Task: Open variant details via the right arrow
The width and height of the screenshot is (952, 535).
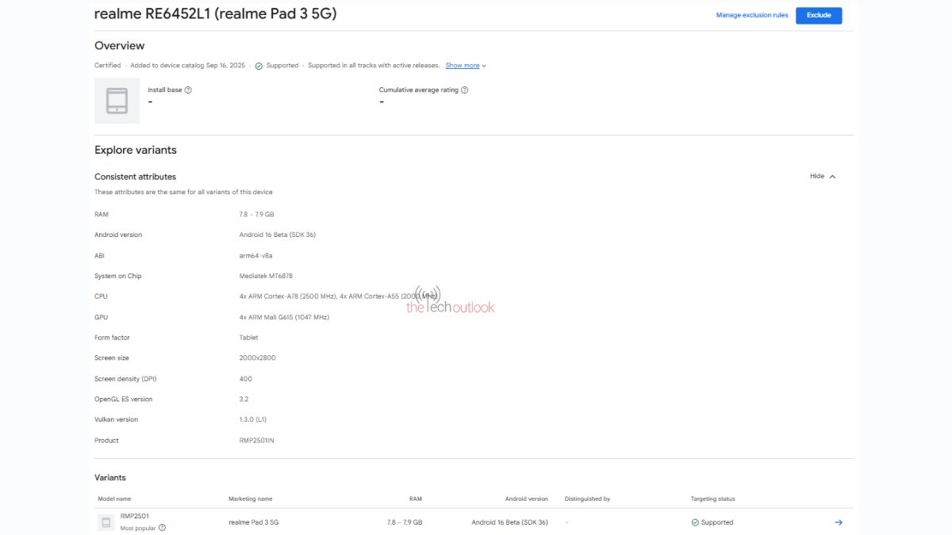Action: click(839, 522)
